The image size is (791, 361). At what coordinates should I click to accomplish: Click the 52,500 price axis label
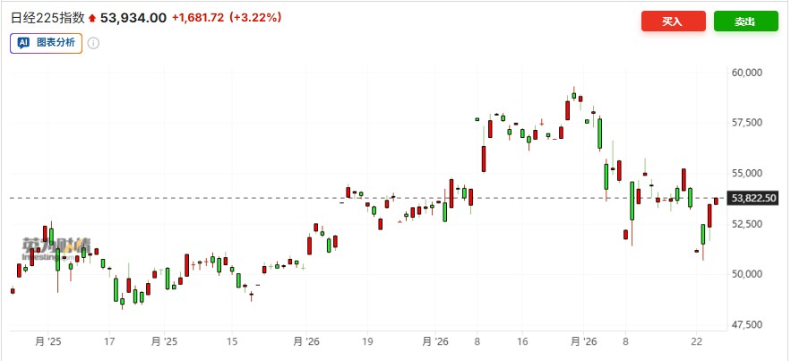746,223
